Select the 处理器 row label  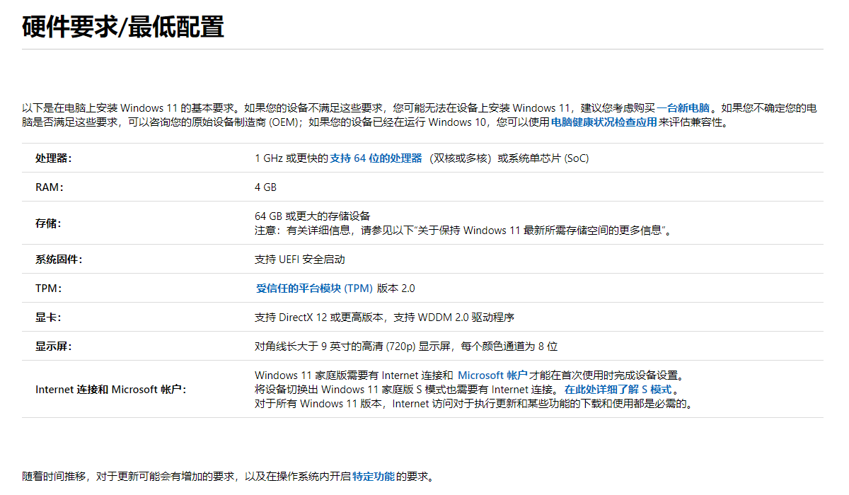[x=54, y=158]
